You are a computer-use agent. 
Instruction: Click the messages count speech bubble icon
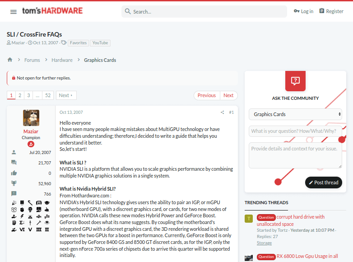click(x=14, y=163)
